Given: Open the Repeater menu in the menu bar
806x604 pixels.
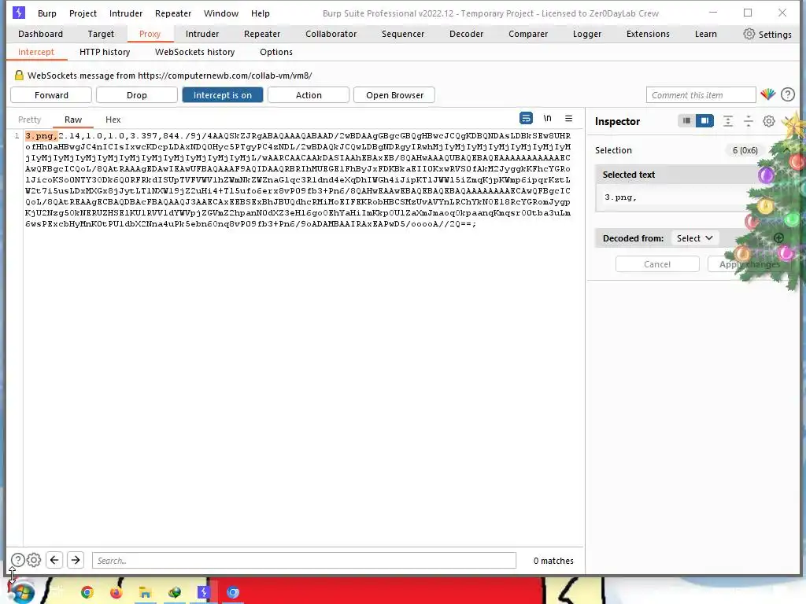Looking at the screenshot, I should 173,13.
